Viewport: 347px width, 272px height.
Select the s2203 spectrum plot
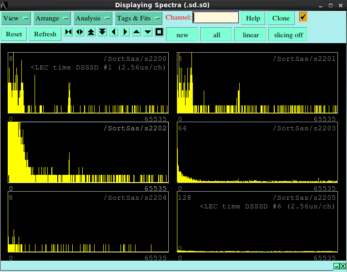point(257,152)
